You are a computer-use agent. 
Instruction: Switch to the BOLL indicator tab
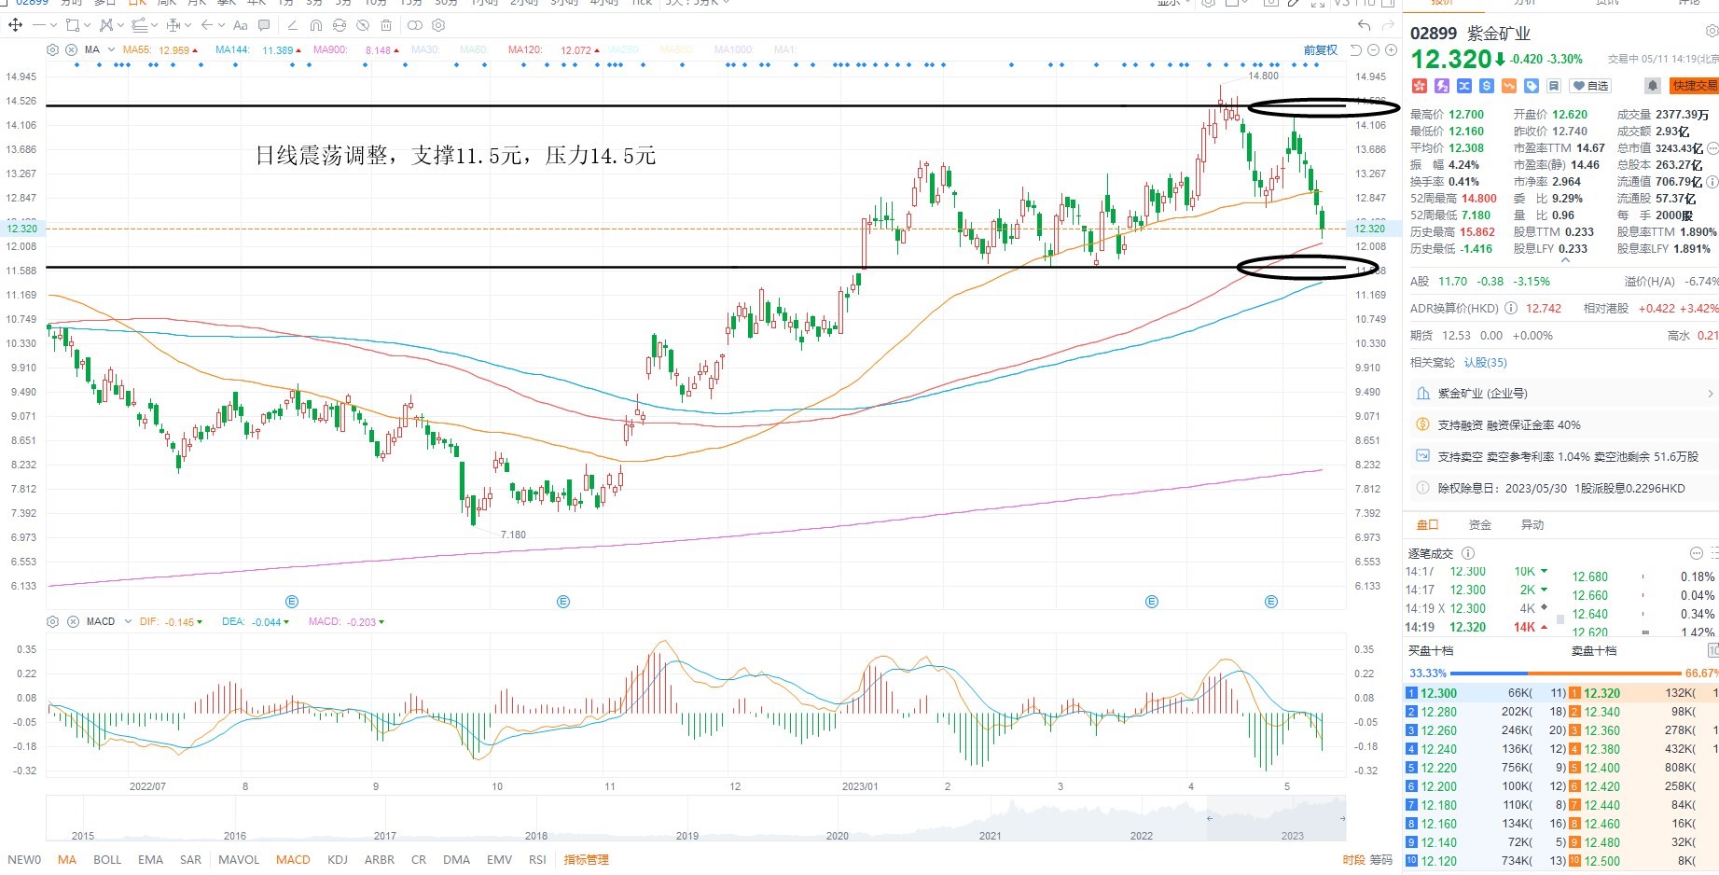107,859
